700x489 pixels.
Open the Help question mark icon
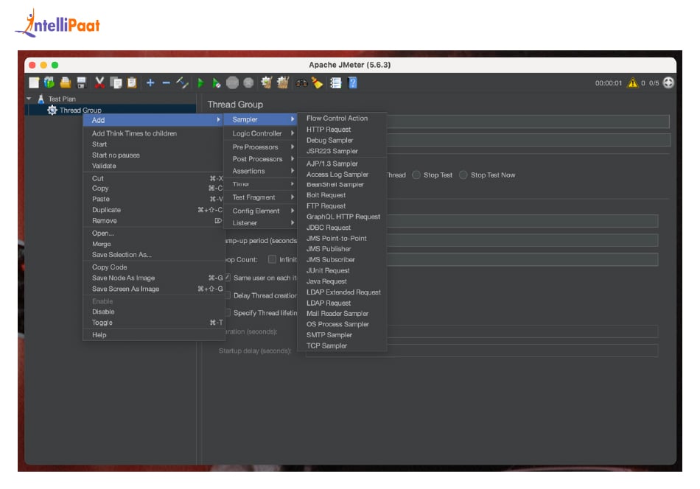[x=353, y=82]
